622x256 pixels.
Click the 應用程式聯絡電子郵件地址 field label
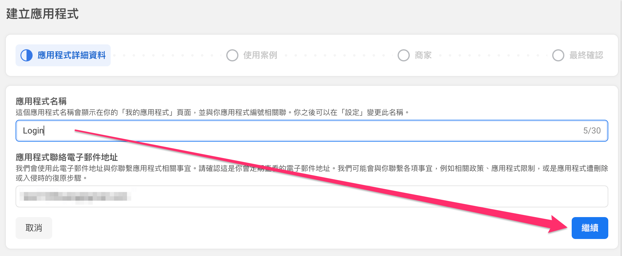[67, 157]
